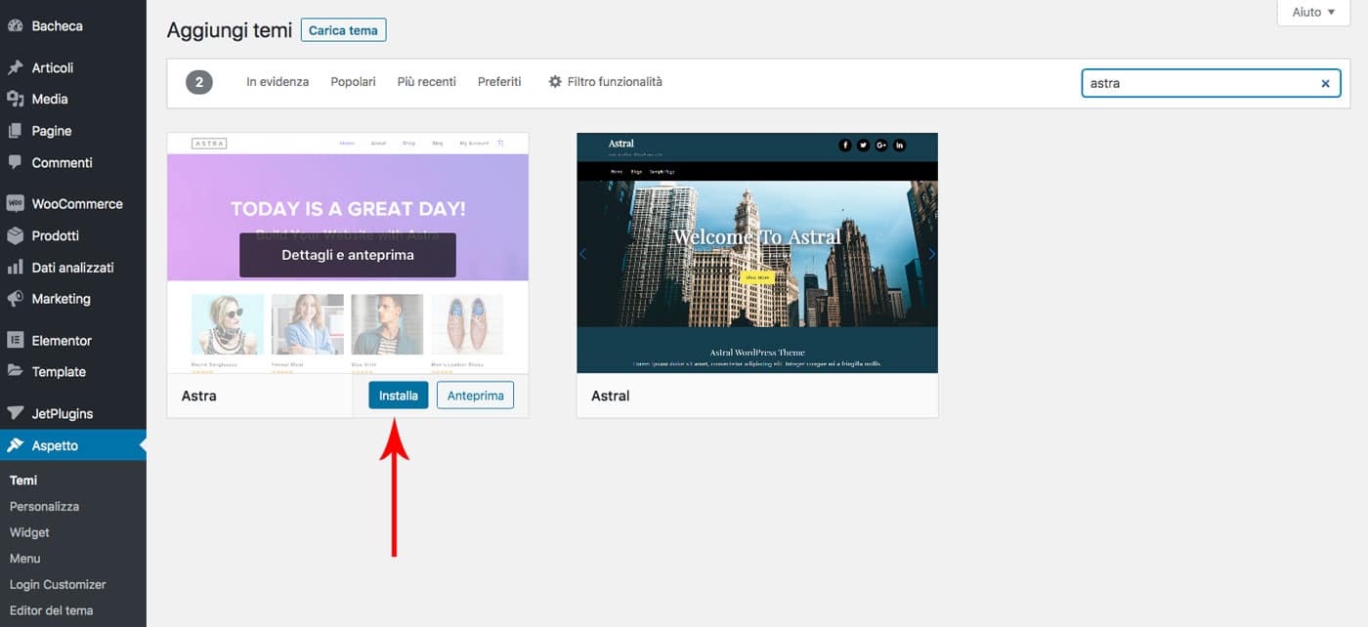Click the gear icon beside Filtro funzionalità
Screen dimensions: 1368x627
555,82
